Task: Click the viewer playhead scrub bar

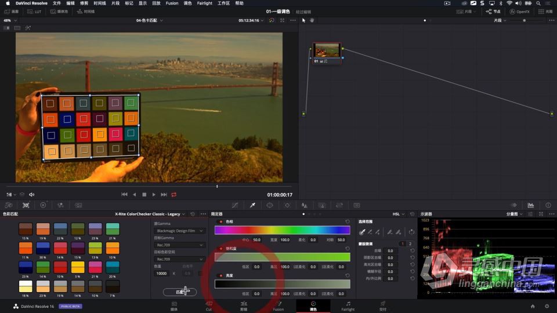Action: [x=149, y=186]
